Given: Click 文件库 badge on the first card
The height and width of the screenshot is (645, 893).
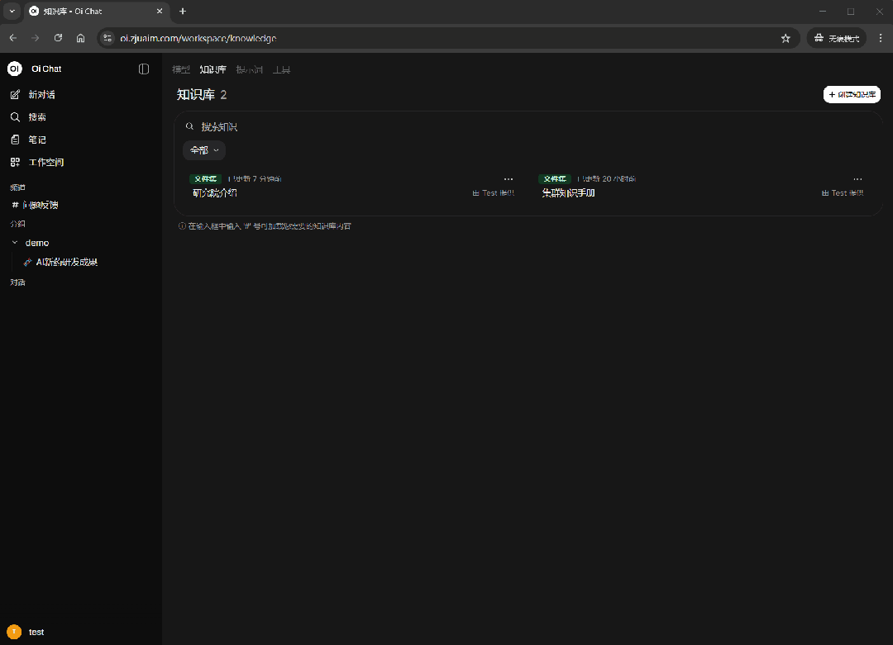Looking at the screenshot, I should pos(206,178).
